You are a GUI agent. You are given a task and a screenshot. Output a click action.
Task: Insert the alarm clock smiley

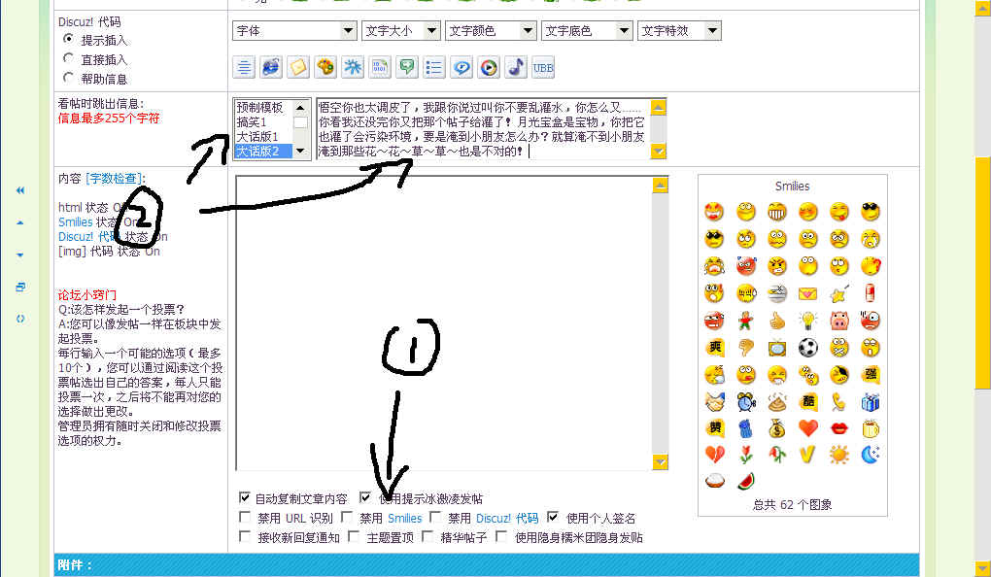[746, 401]
